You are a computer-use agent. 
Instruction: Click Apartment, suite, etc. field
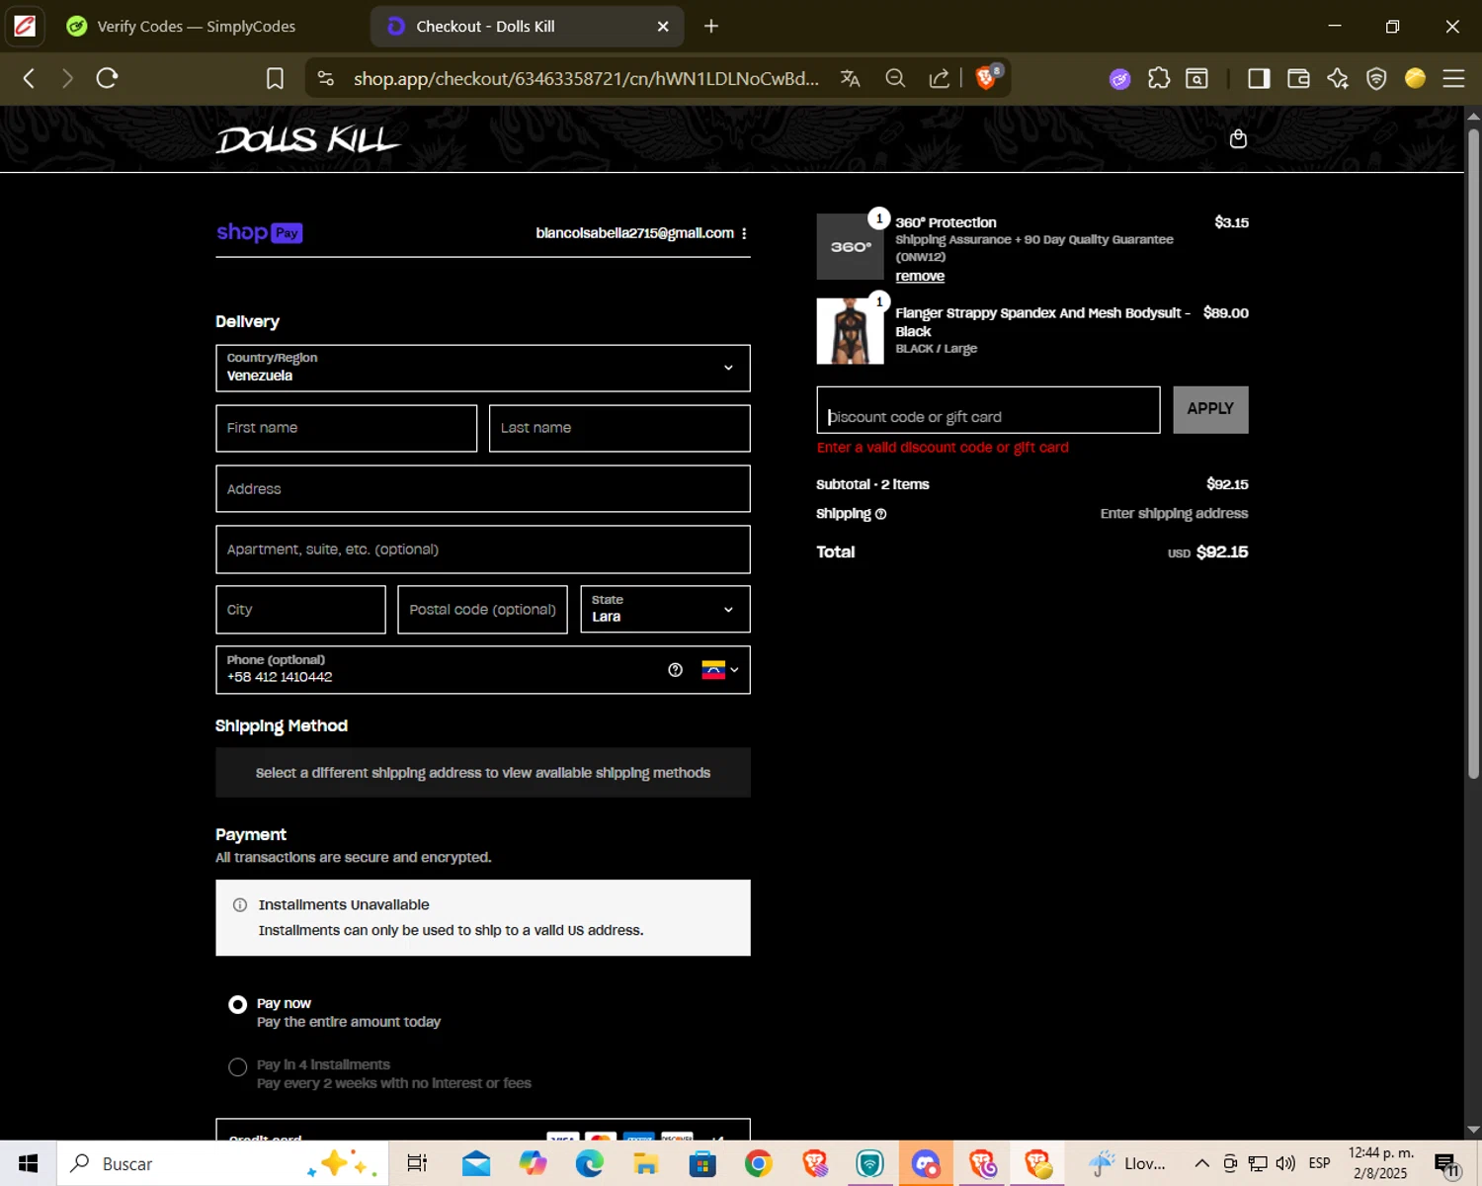point(483,550)
